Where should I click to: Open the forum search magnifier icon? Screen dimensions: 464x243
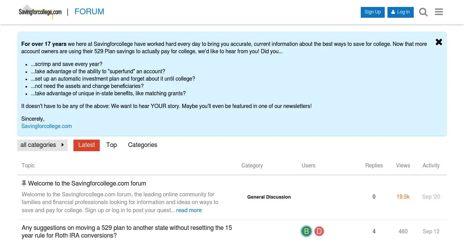[423, 12]
